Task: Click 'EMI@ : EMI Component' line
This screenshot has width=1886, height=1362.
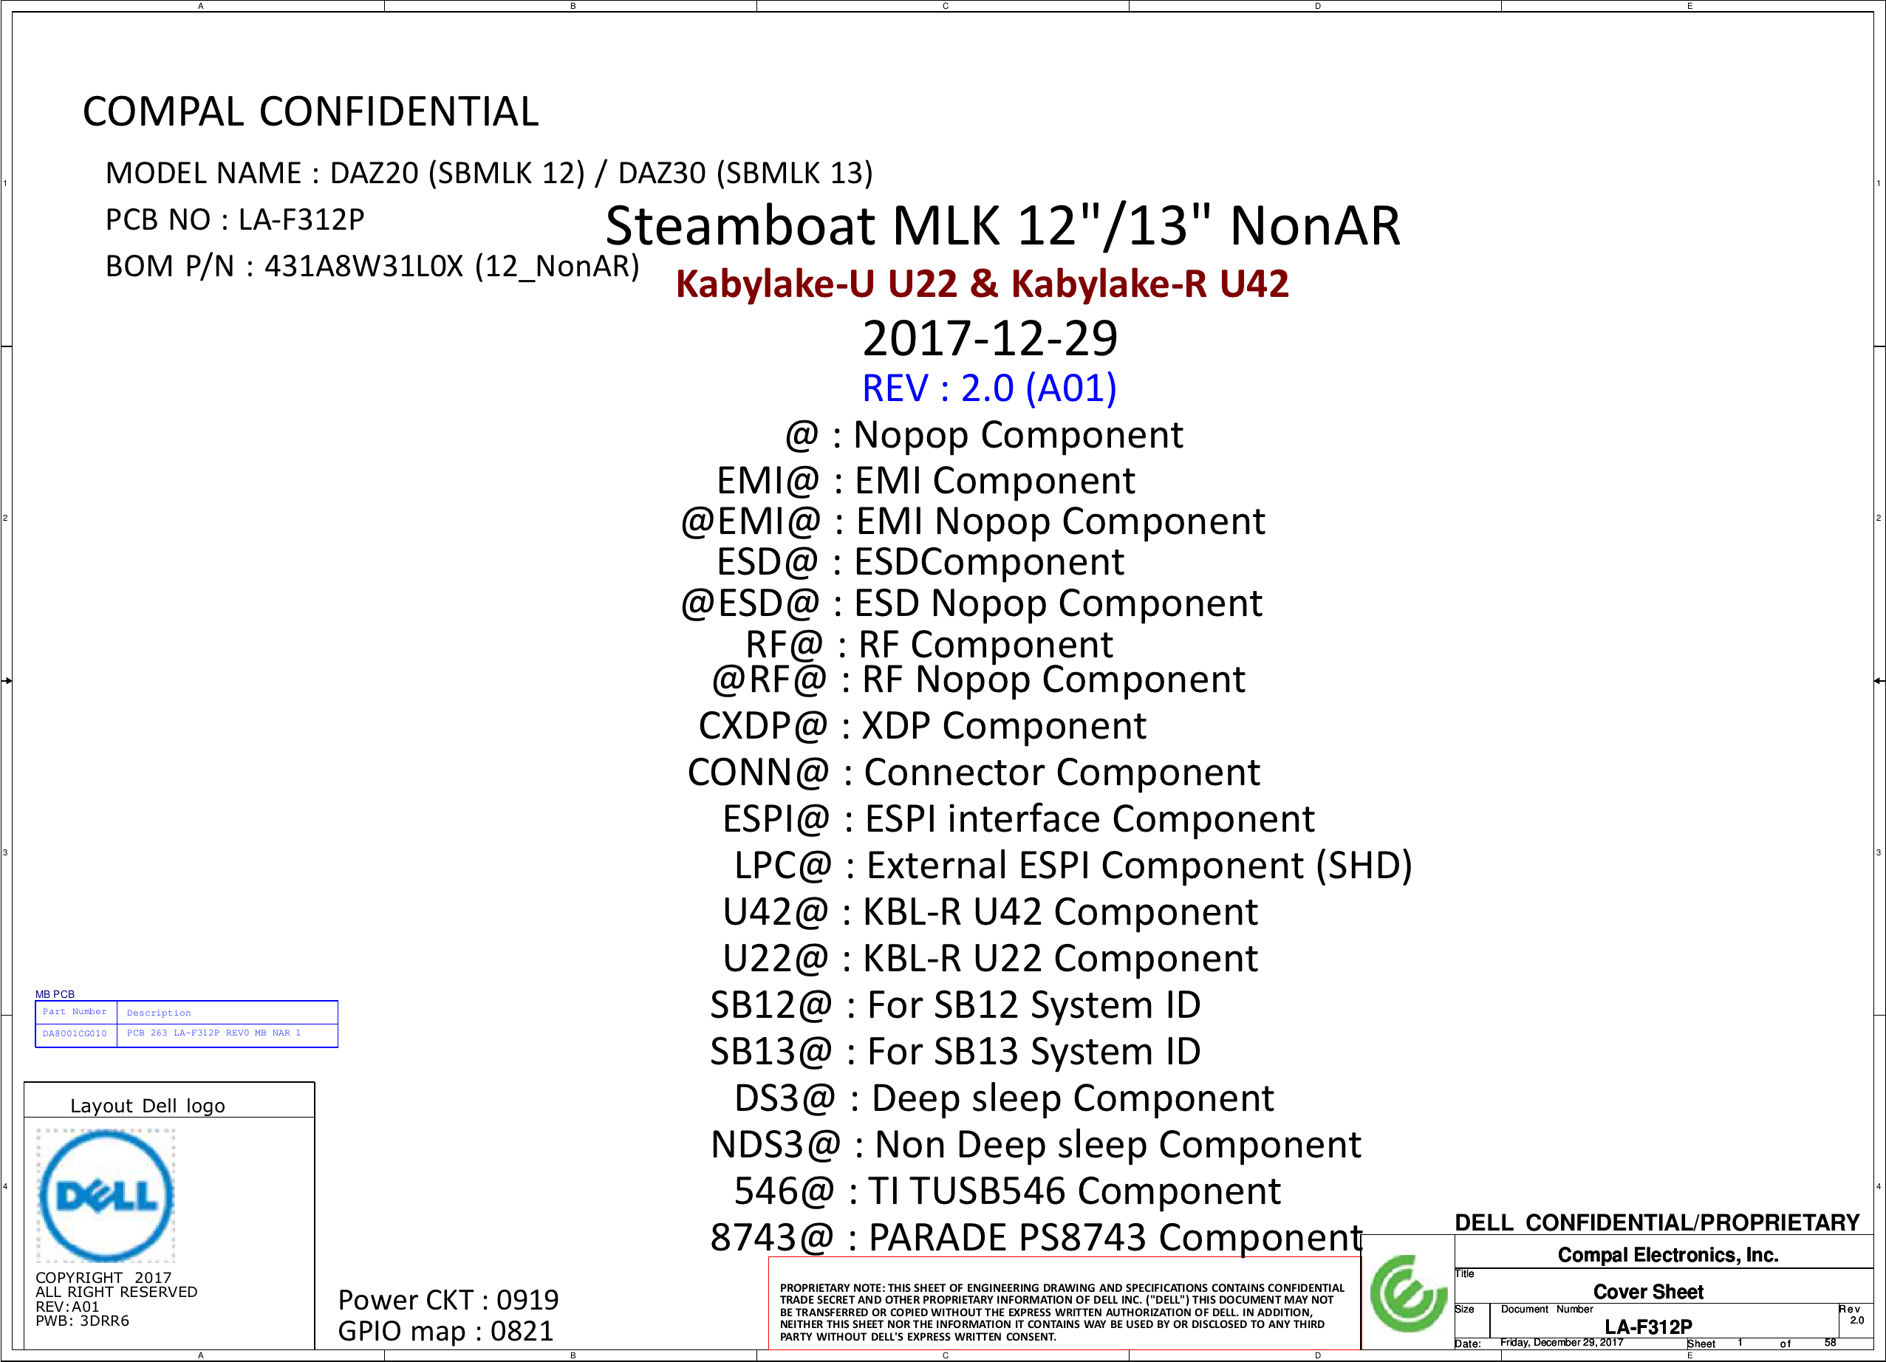Action: (926, 481)
